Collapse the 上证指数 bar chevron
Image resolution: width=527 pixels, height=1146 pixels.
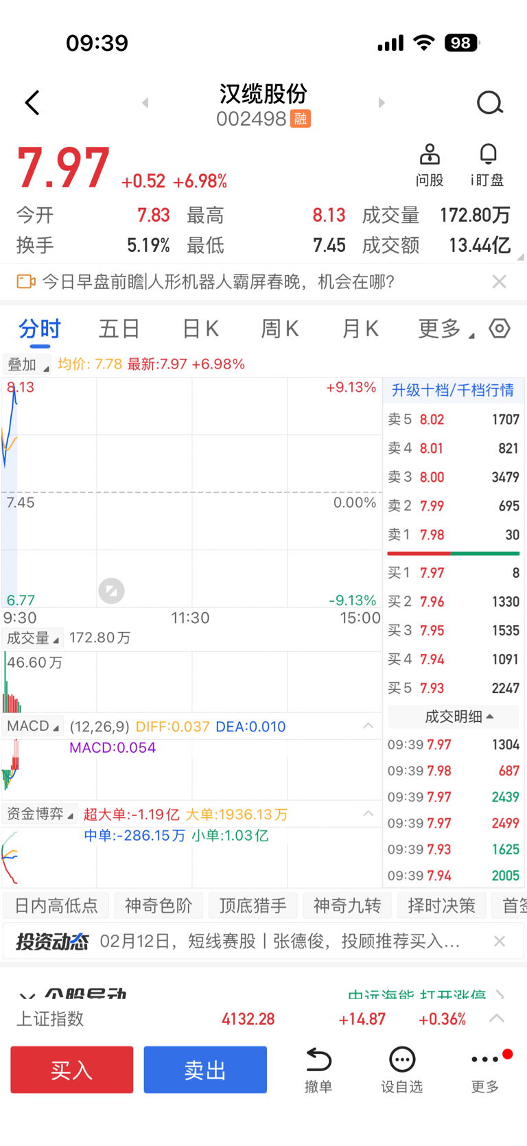point(497,1018)
